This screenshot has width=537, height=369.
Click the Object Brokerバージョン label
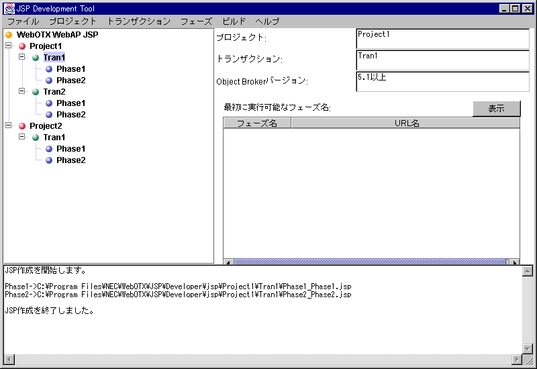262,81
